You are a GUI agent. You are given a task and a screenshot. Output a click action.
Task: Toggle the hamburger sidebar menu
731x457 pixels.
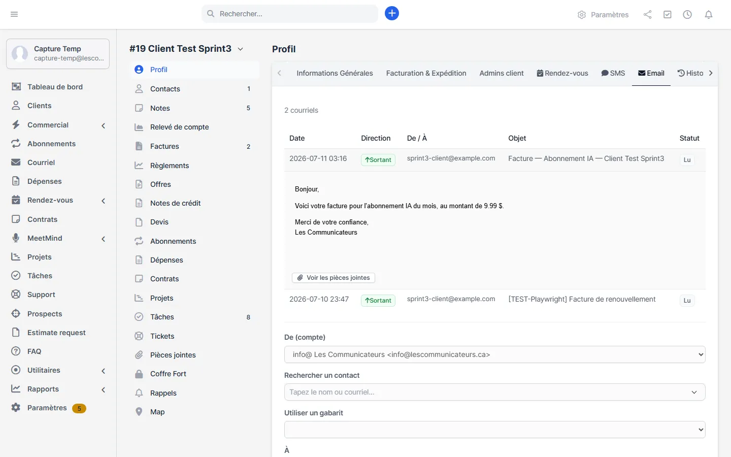point(14,14)
